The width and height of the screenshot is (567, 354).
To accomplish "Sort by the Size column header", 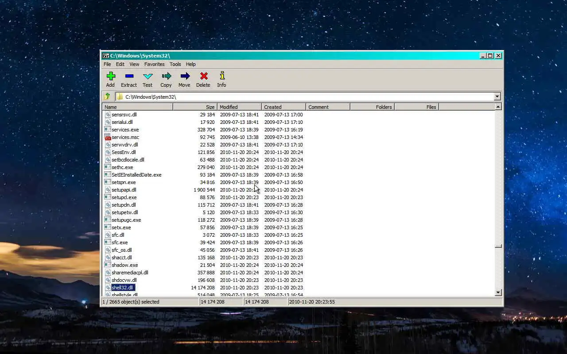I will (195, 107).
